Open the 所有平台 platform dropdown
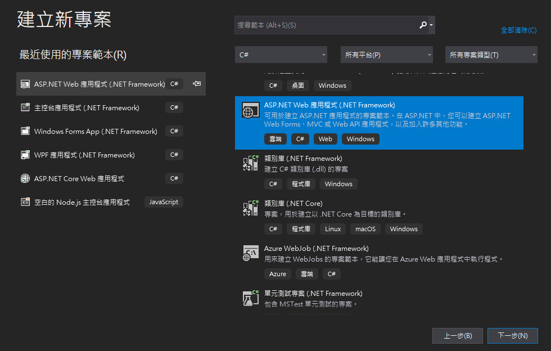This screenshot has width=551, height=351. coord(387,55)
